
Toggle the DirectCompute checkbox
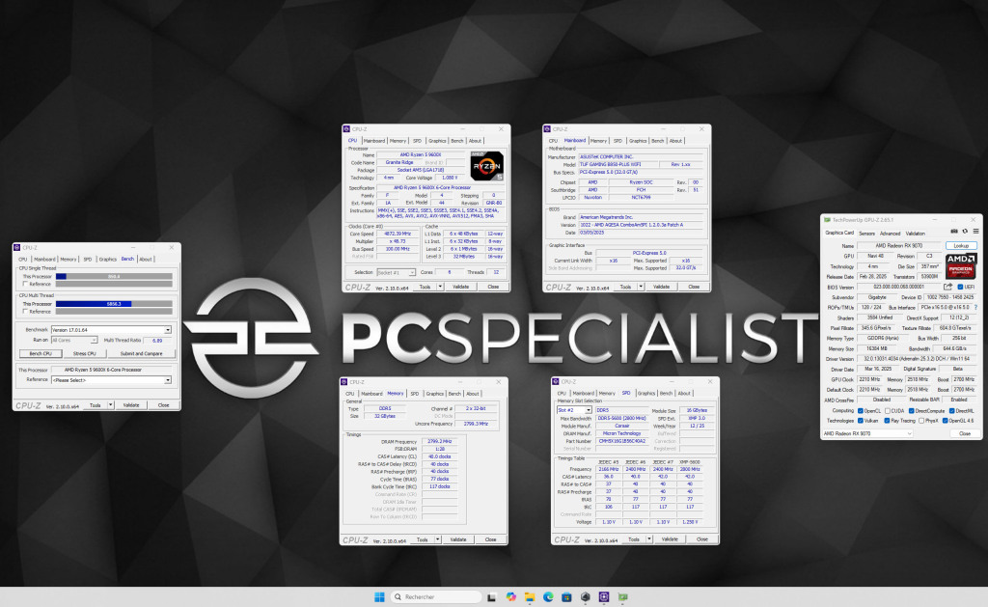[911, 411]
